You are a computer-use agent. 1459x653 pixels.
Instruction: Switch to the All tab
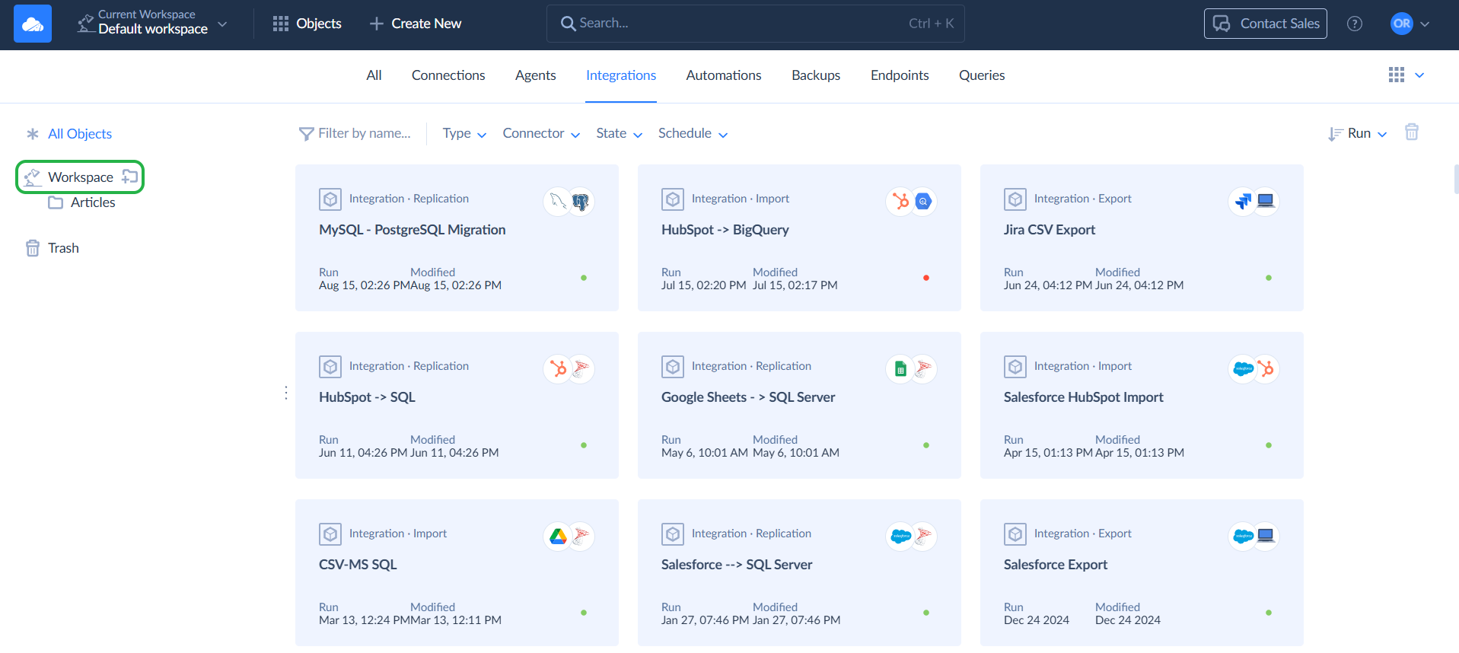coord(374,75)
